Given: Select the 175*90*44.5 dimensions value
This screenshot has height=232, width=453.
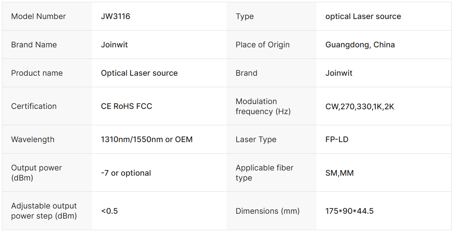Looking at the screenshot, I should coord(349,211).
